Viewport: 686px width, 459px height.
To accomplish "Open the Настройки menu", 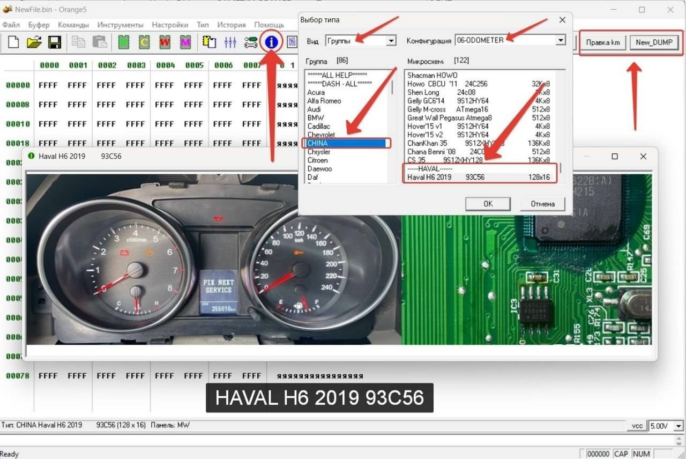I will pyautogui.click(x=170, y=25).
